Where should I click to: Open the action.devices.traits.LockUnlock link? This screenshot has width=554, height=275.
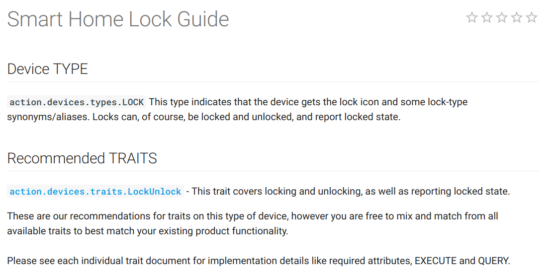click(x=95, y=192)
